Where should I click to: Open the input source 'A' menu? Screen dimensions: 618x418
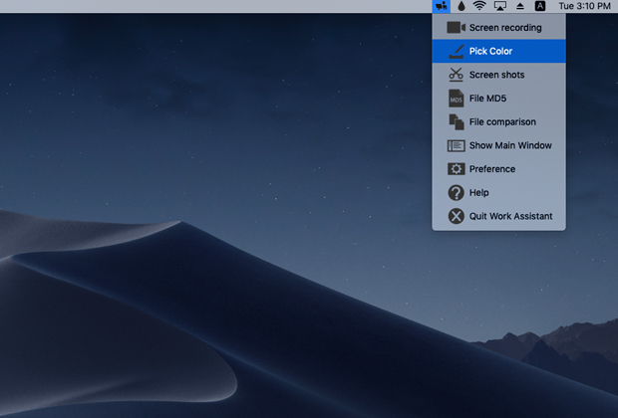(540, 6)
